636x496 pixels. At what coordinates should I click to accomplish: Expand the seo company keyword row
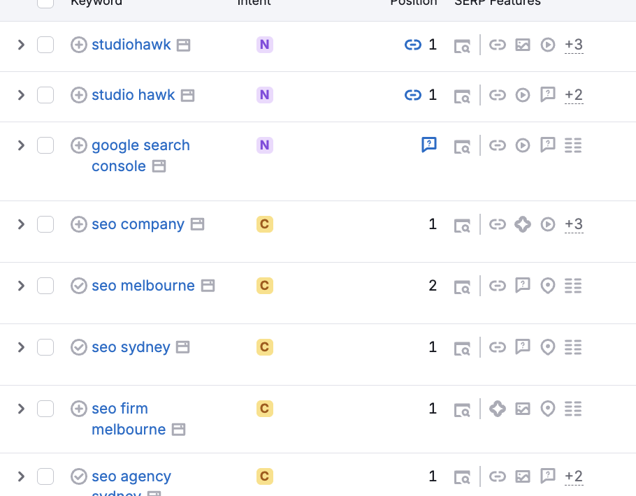pyautogui.click(x=21, y=224)
